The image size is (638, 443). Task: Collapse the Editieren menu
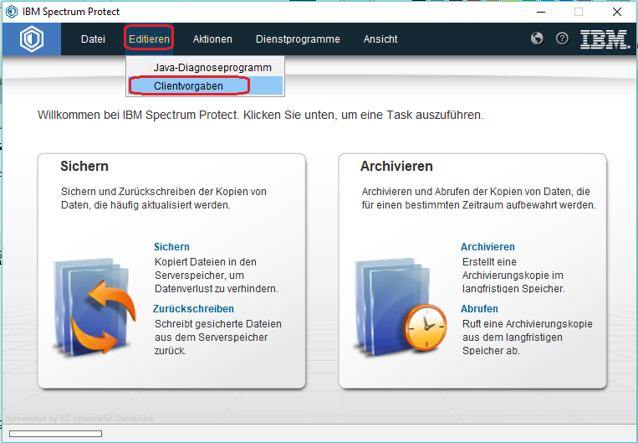(x=150, y=39)
